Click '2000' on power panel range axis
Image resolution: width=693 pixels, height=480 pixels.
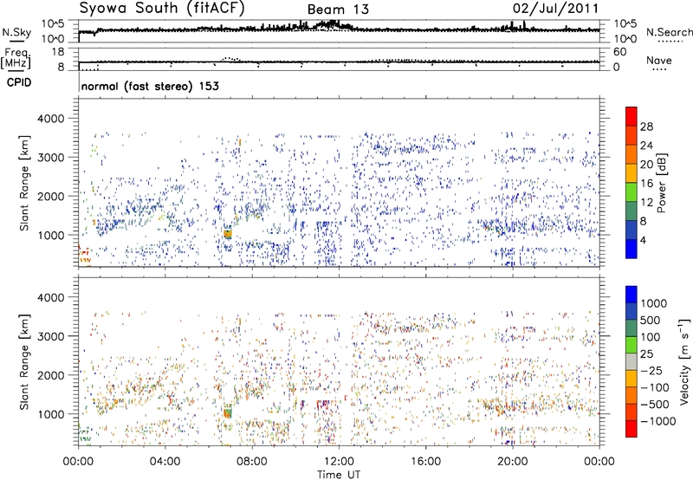click(x=50, y=196)
